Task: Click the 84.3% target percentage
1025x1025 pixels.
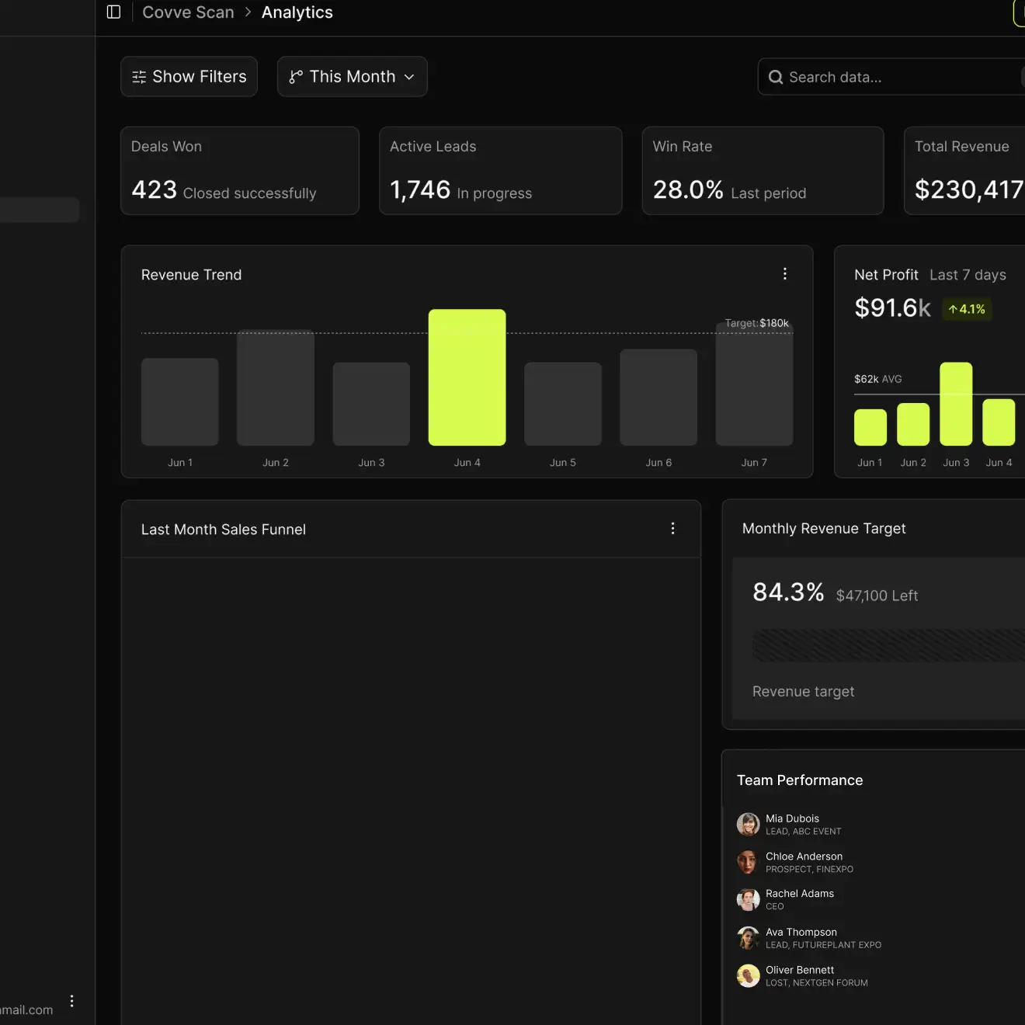Action: click(x=788, y=592)
